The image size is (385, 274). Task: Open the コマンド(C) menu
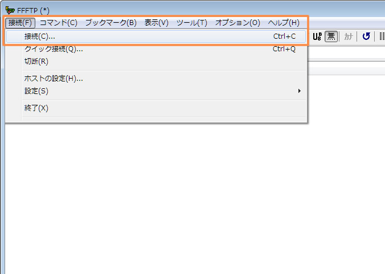pyautogui.click(x=59, y=23)
